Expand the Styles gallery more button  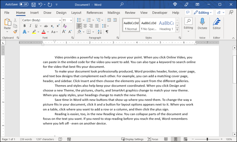point(177,30)
